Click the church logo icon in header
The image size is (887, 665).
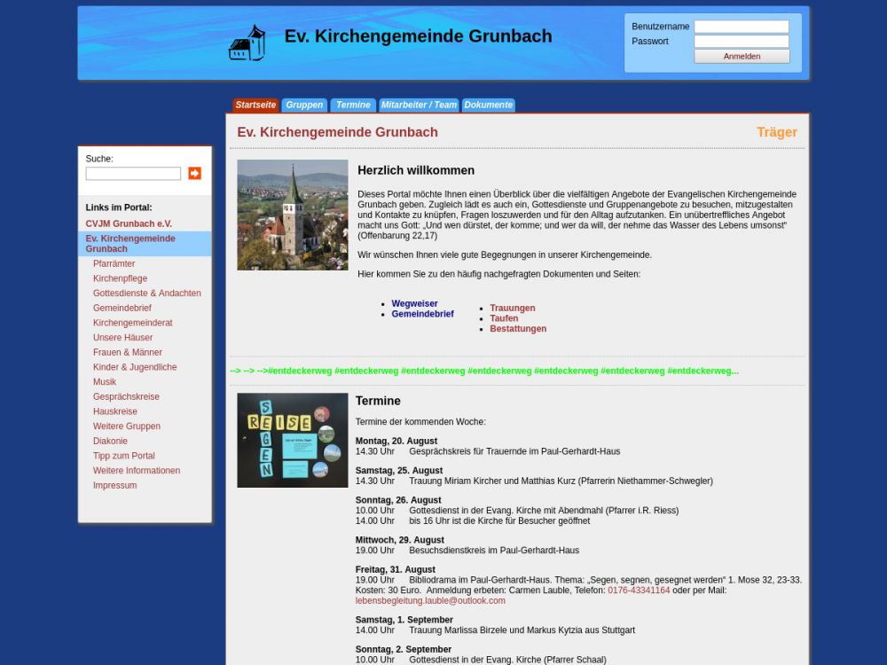click(247, 43)
